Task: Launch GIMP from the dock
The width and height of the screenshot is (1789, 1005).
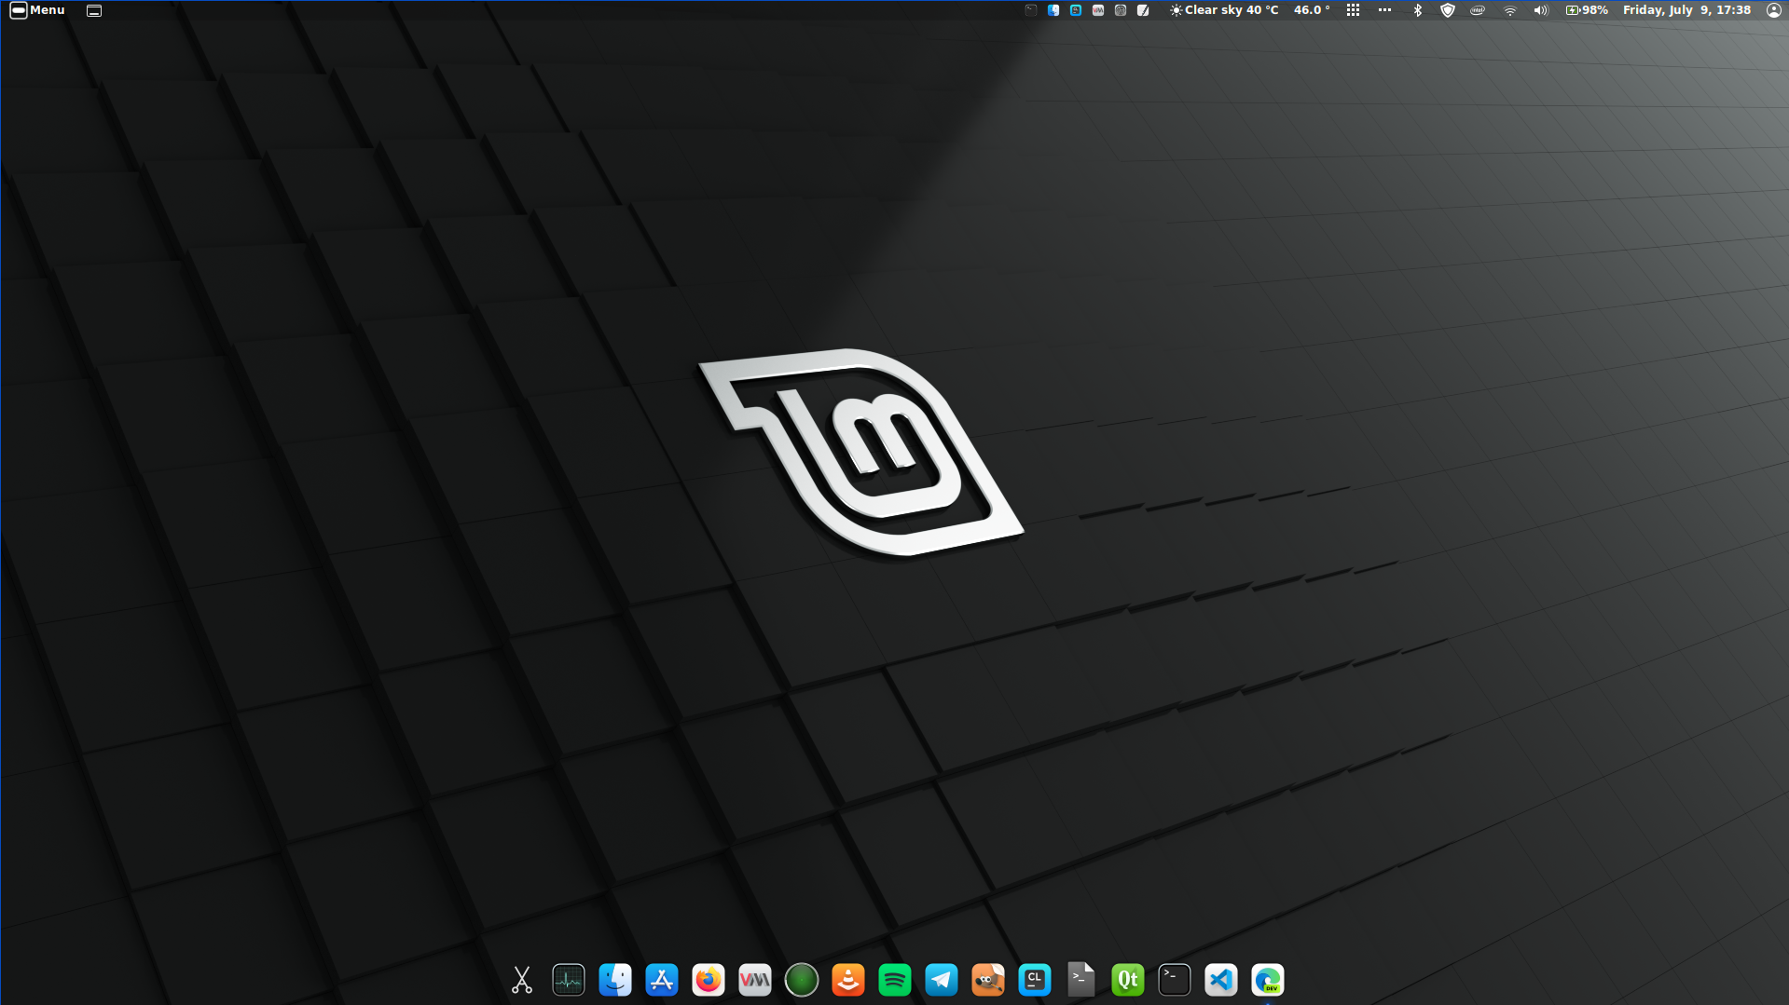Action: (x=988, y=980)
